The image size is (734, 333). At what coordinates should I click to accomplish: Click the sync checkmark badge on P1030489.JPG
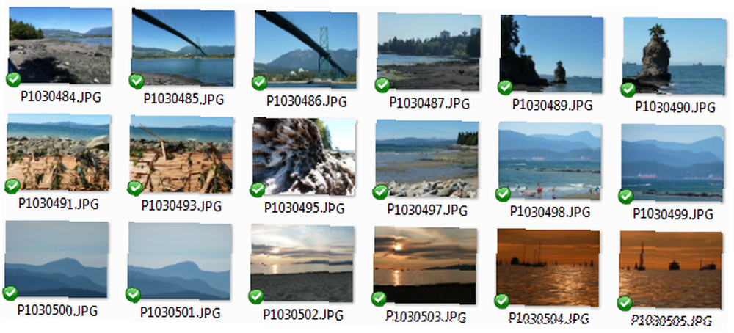click(x=505, y=87)
